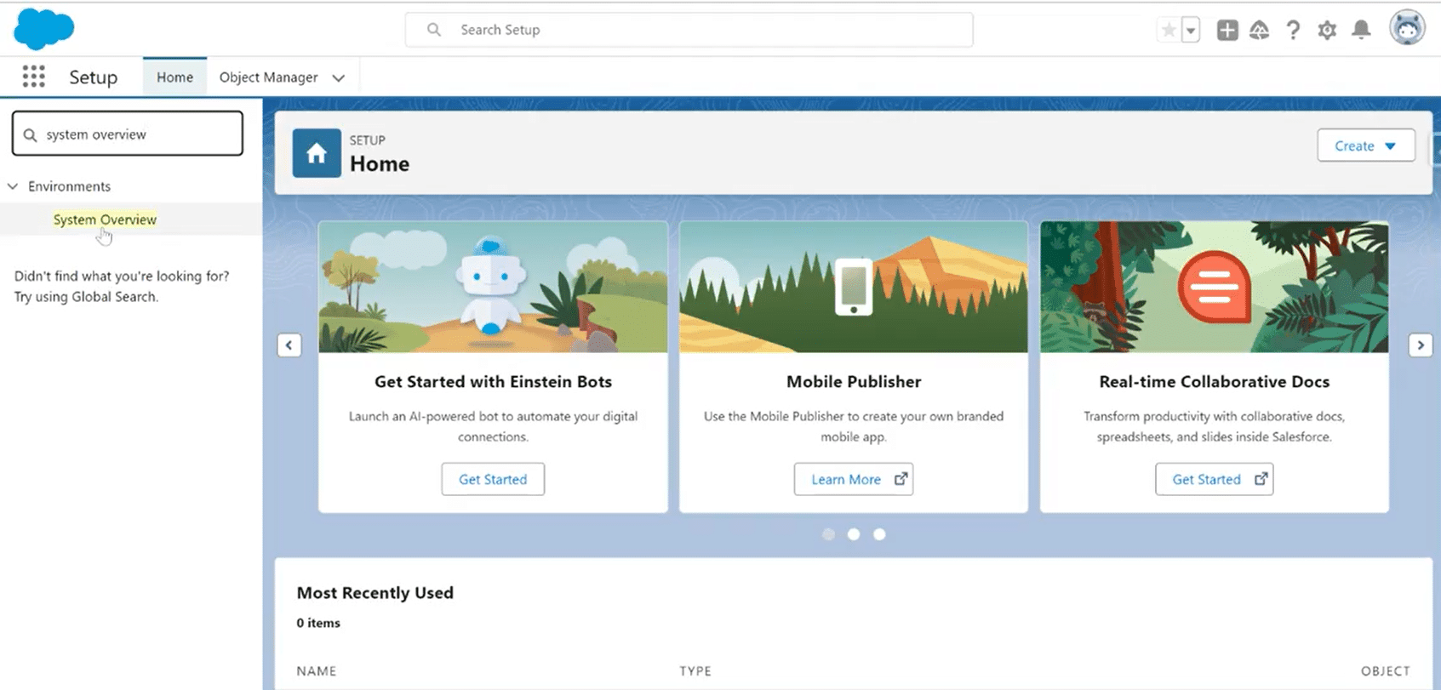Click the '0 items' count text

pos(318,623)
